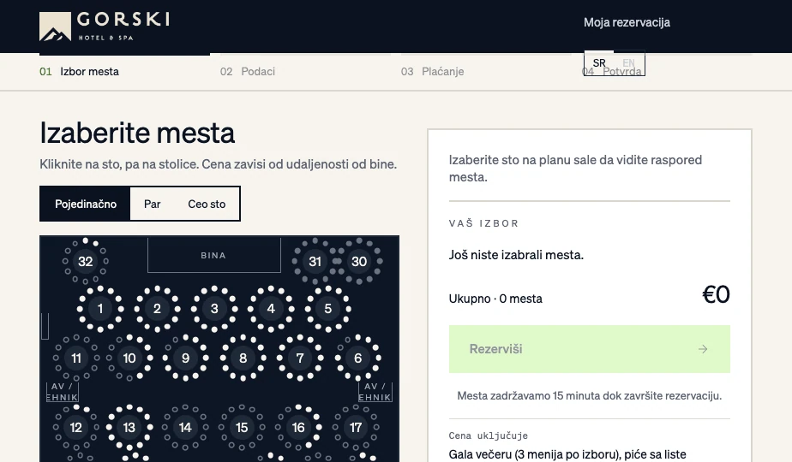Switch language to SR
Image resolution: width=792 pixels, height=462 pixels.
(x=599, y=63)
